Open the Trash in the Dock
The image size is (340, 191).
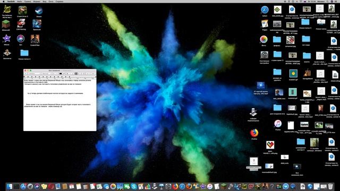(330, 186)
